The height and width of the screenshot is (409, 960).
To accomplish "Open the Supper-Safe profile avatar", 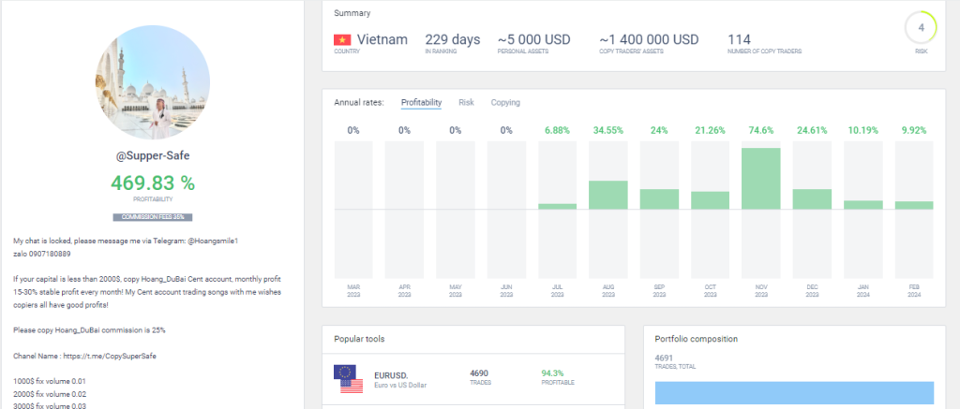I will coord(153,82).
